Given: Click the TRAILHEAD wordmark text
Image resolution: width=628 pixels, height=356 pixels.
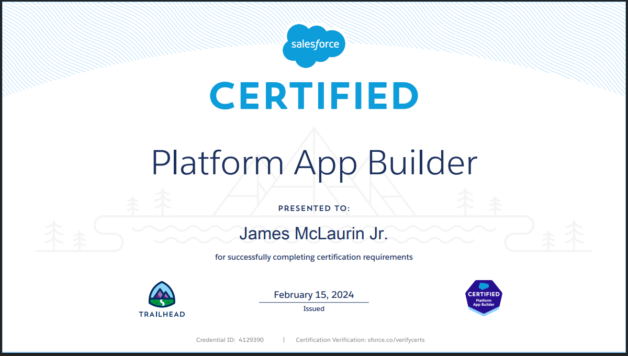Looking at the screenshot, I should (162, 314).
